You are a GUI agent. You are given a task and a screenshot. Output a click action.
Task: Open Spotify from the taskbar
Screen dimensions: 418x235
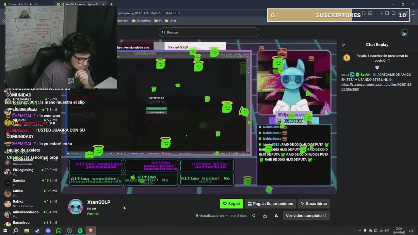click(80, 231)
